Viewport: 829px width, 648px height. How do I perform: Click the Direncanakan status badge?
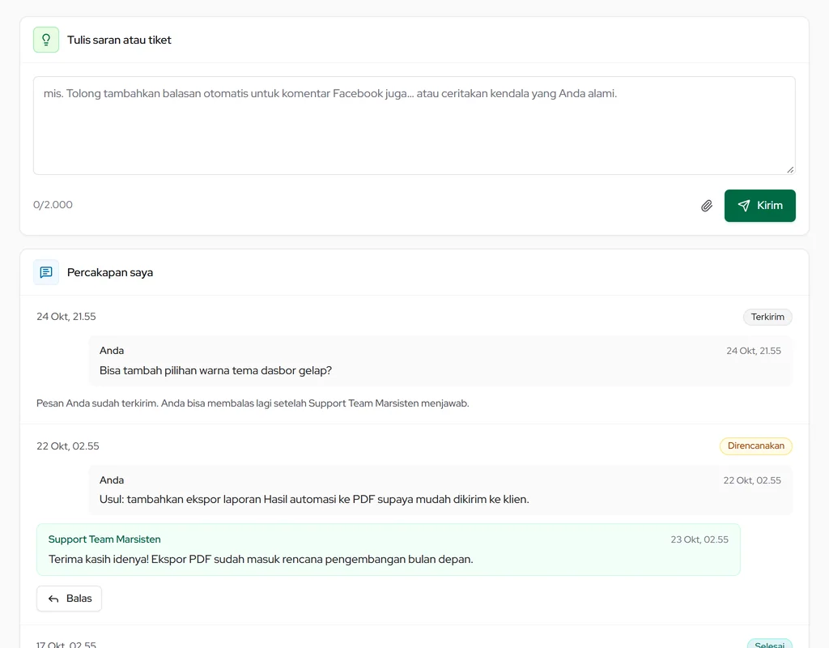tap(756, 446)
